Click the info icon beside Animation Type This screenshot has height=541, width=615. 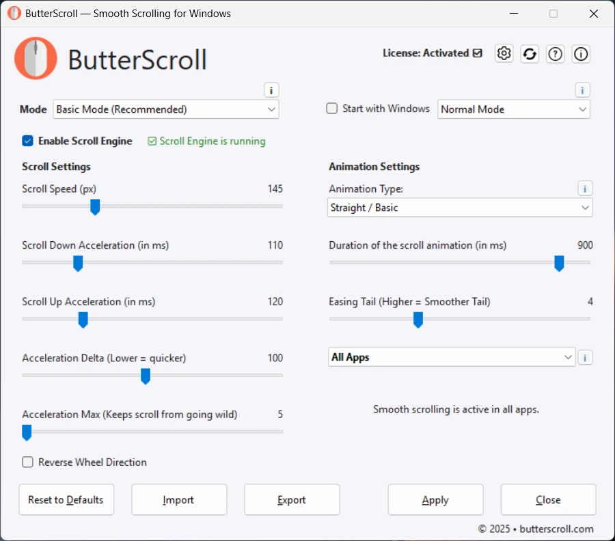tap(585, 189)
